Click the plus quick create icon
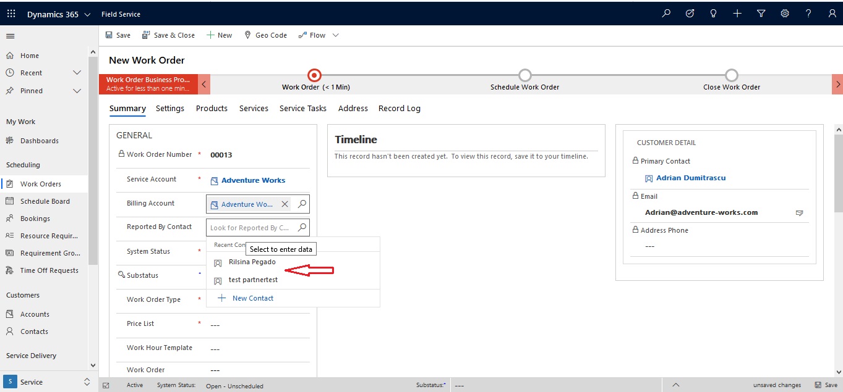The height and width of the screenshot is (392, 843). (x=737, y=14)
